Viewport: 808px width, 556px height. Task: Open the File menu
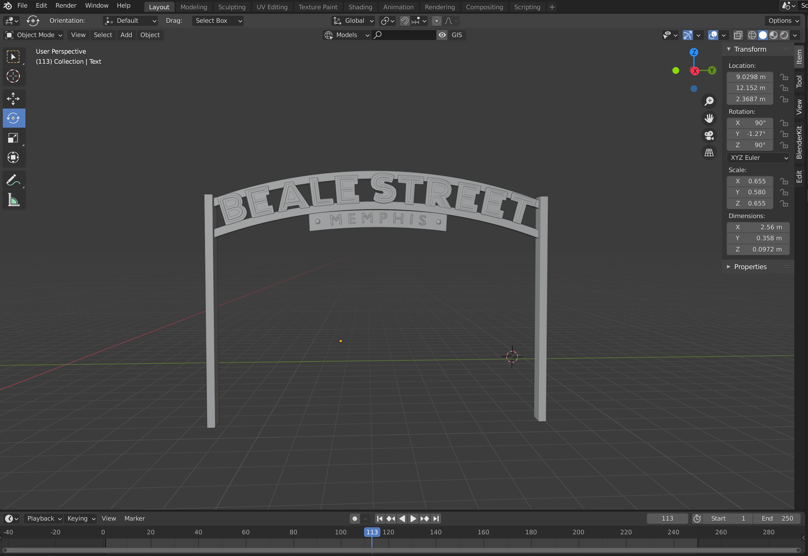click(x=22, y=5)
